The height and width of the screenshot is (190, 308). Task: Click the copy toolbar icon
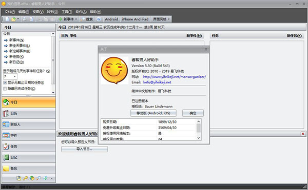[46, 19]
